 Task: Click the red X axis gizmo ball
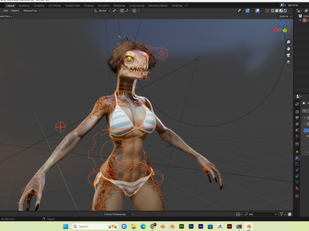click(276, 30)
